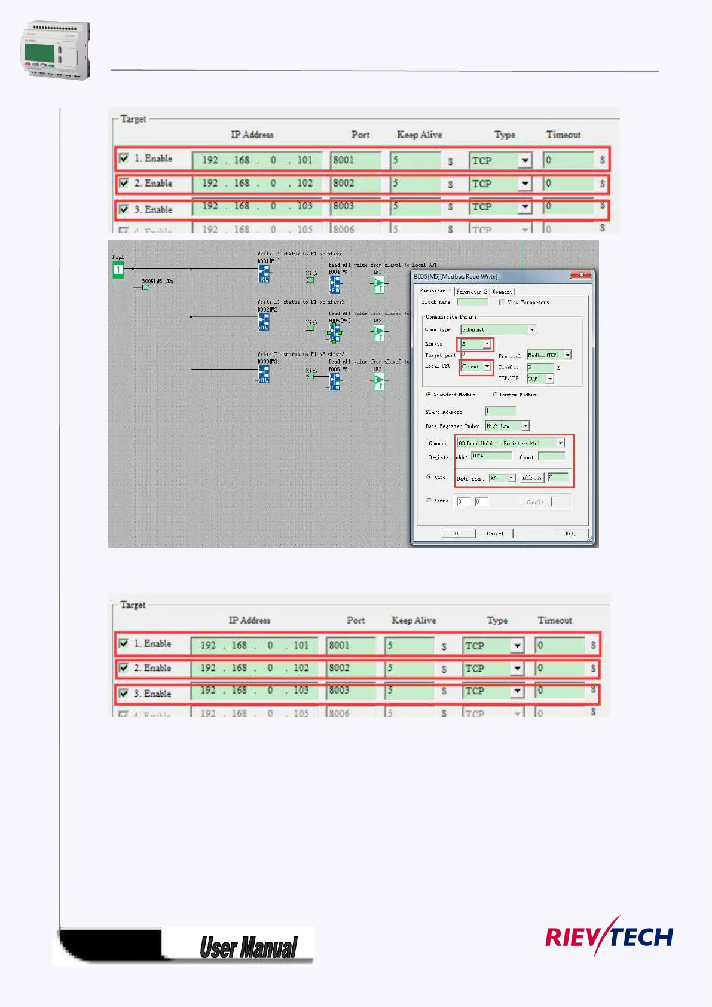
Task: Open the Remote dropdown showing 2
Action: click(x=475, y=344)
